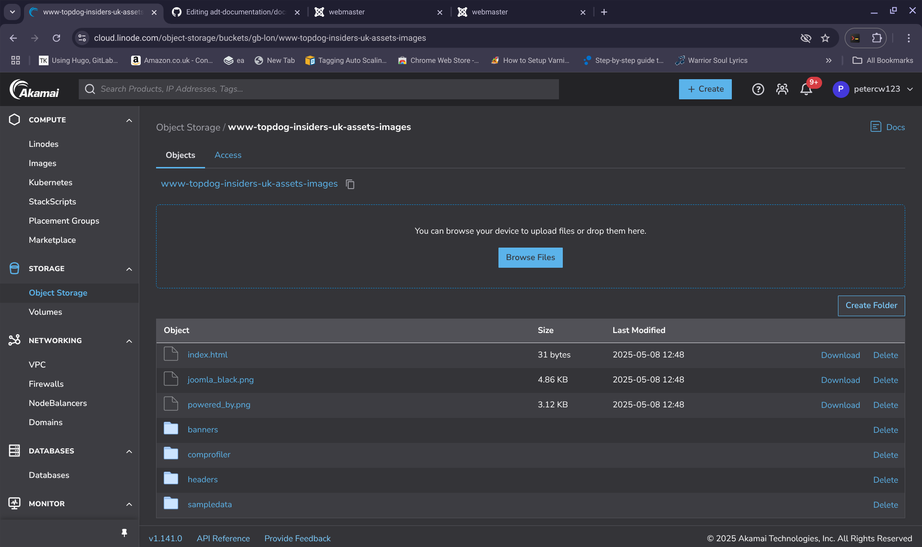Bookmark this page with star icon
The width and height of the screenshot is (922, 547).
click(825, 38)
